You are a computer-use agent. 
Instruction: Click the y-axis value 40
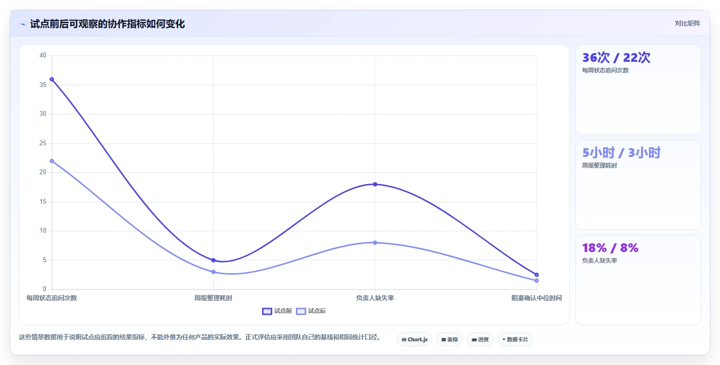43,56
